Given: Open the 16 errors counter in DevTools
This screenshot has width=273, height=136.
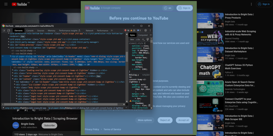Looking at the screenshot, I should pos(127,30).
